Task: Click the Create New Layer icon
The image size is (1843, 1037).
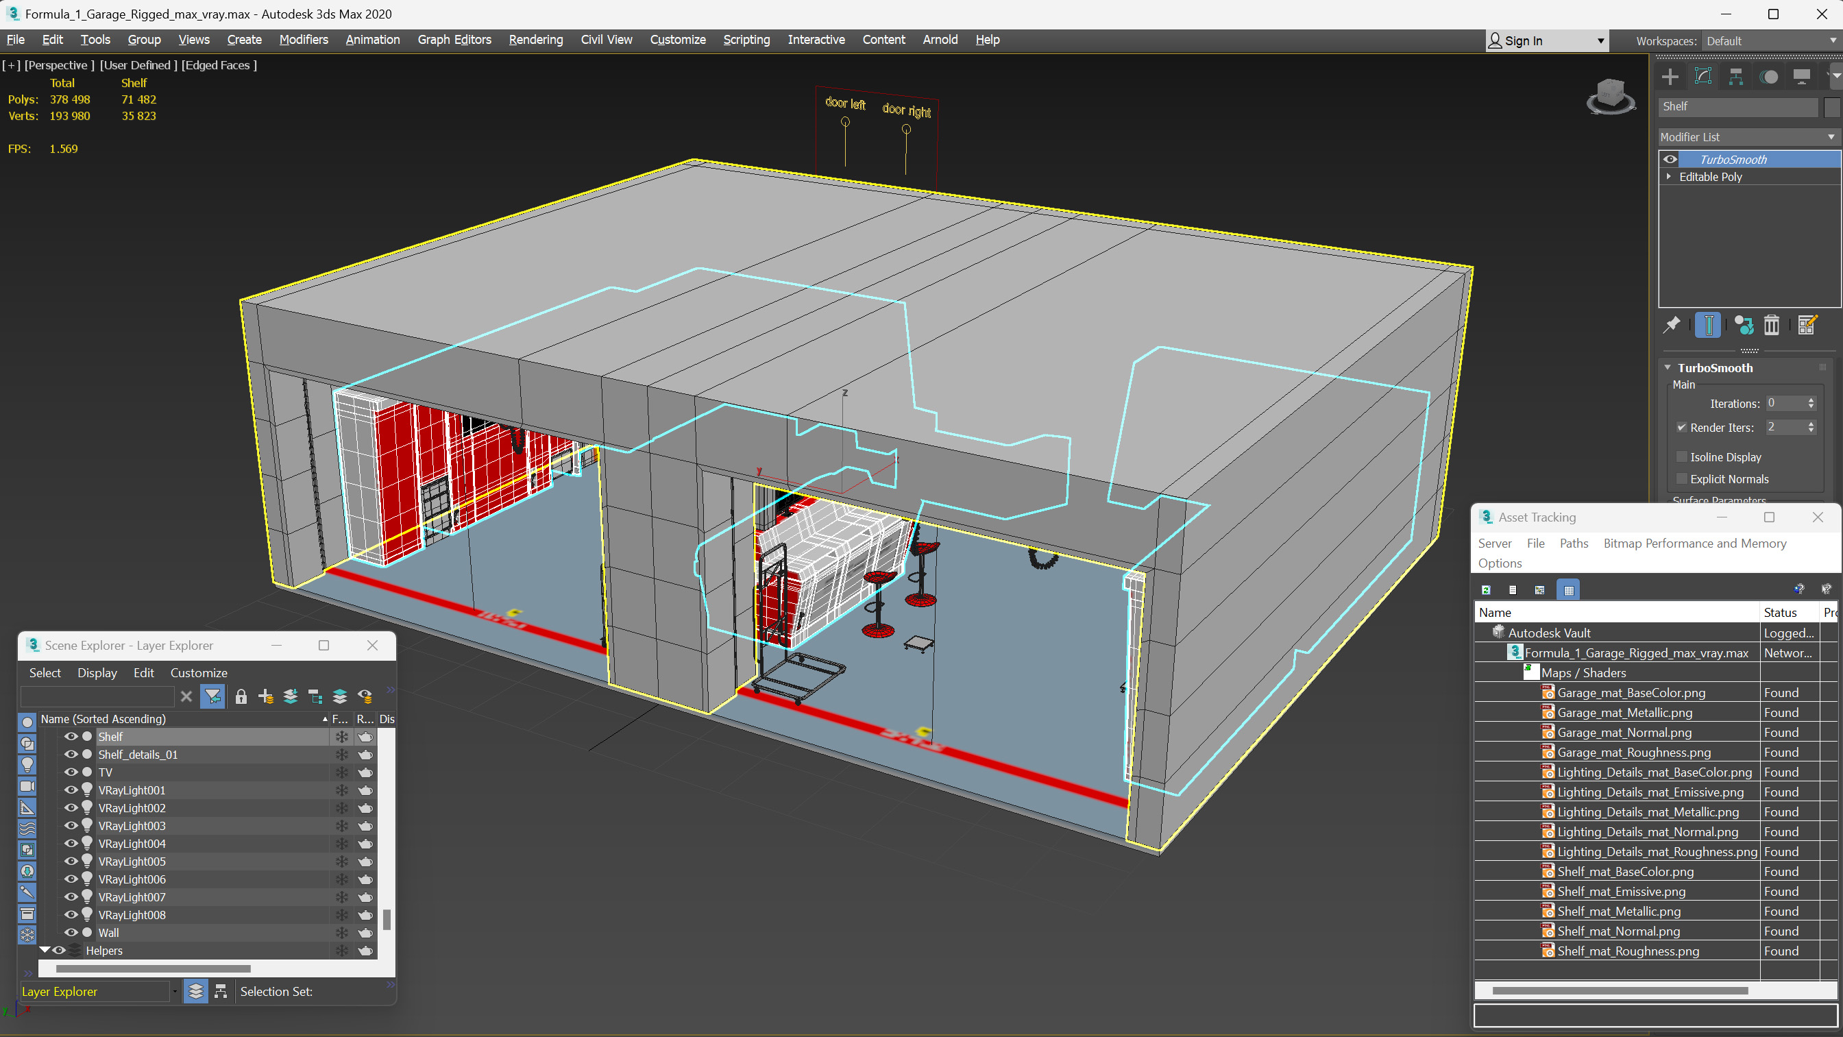Action: coord(265,696)
